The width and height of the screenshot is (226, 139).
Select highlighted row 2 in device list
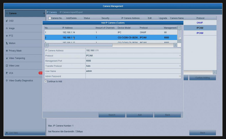coord(111,38)
